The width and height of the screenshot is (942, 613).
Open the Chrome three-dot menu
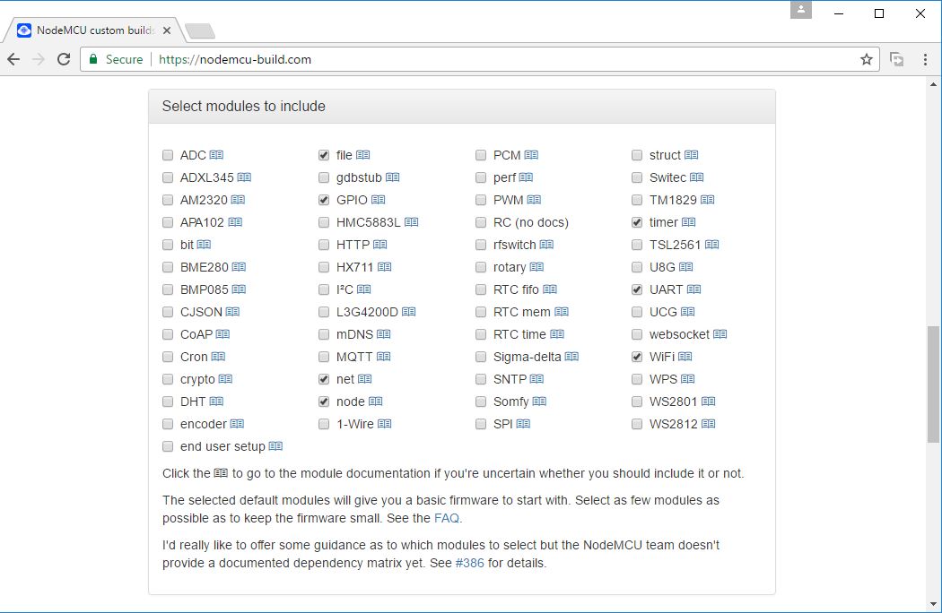[925, 59]
